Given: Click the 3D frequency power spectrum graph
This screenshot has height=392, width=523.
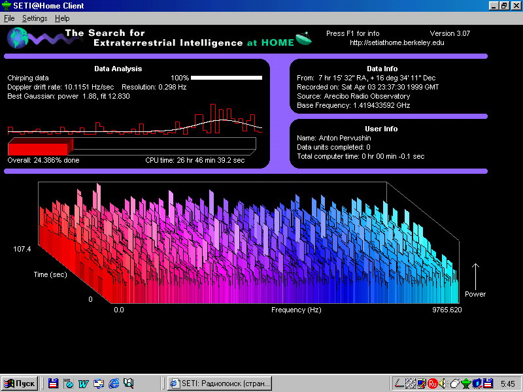Looking at the screenshot, I should 249,242.
